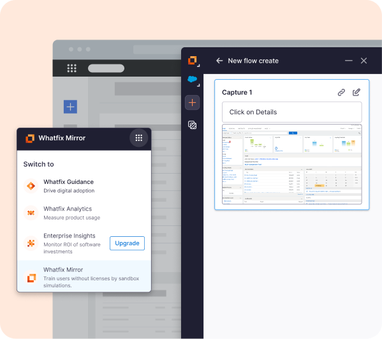Click the back arrow beside New flow create

[219, 61]
